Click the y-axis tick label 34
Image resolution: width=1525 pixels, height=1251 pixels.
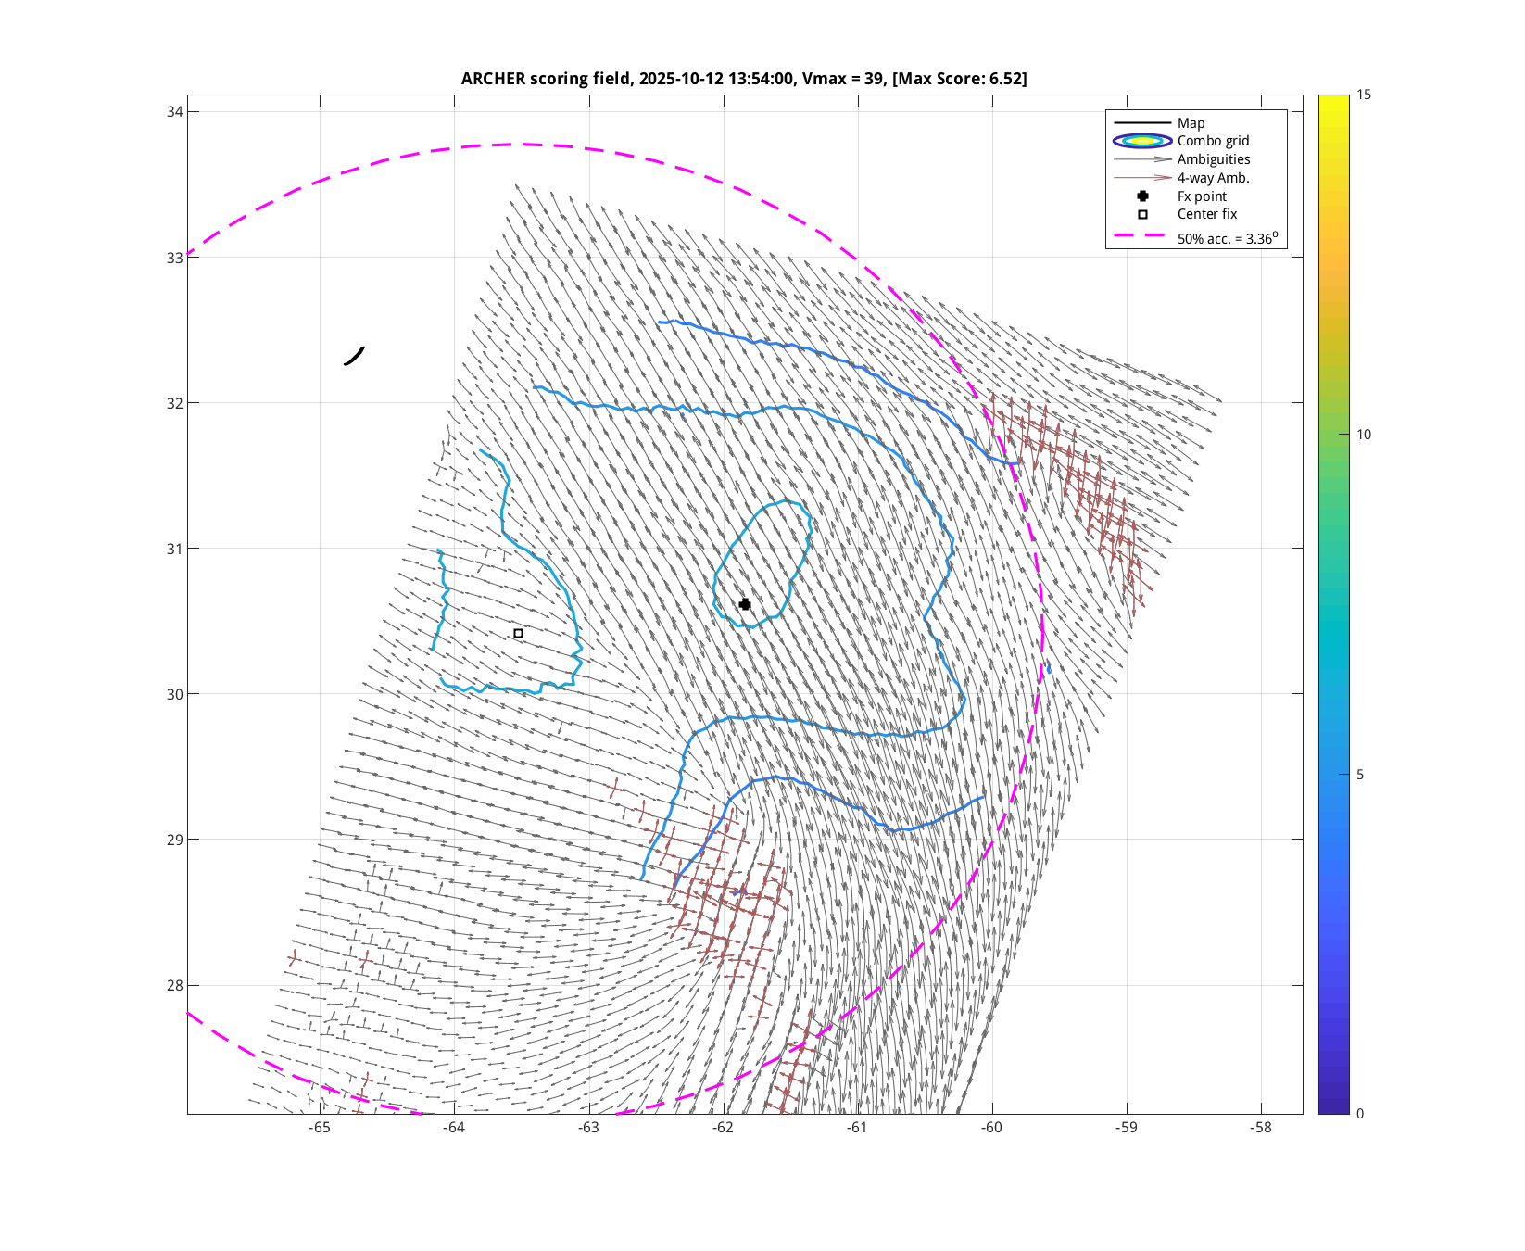pyautogui.click(x=175, y=112)
